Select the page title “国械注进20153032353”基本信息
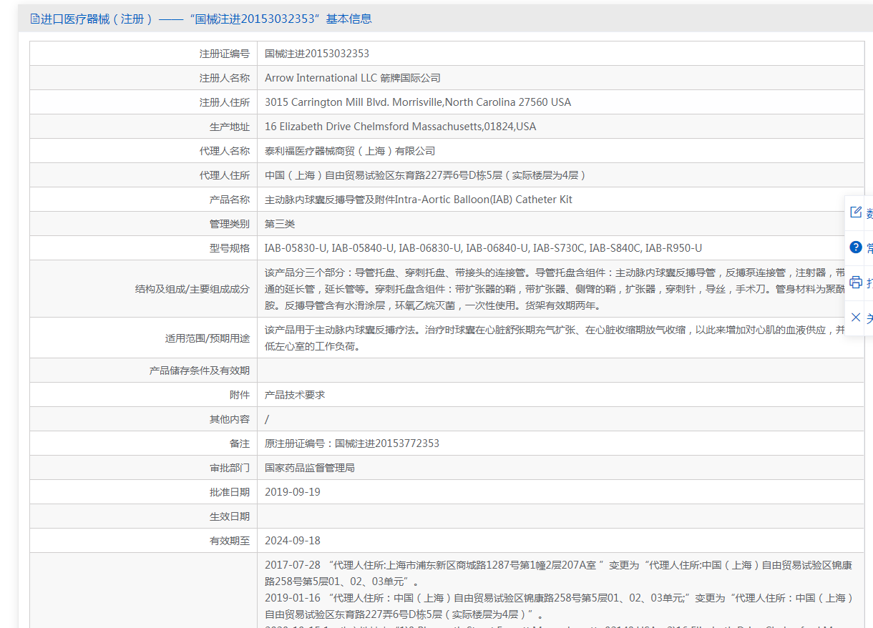This screenshot has width=873, height=628. (281, 19)
